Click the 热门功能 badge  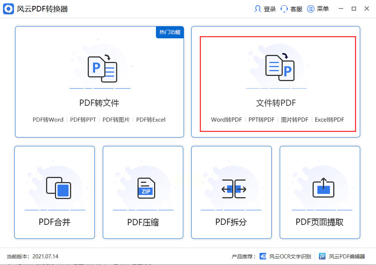click(170, 32)
